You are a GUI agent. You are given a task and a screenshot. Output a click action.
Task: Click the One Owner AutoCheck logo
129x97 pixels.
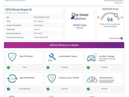80,16
